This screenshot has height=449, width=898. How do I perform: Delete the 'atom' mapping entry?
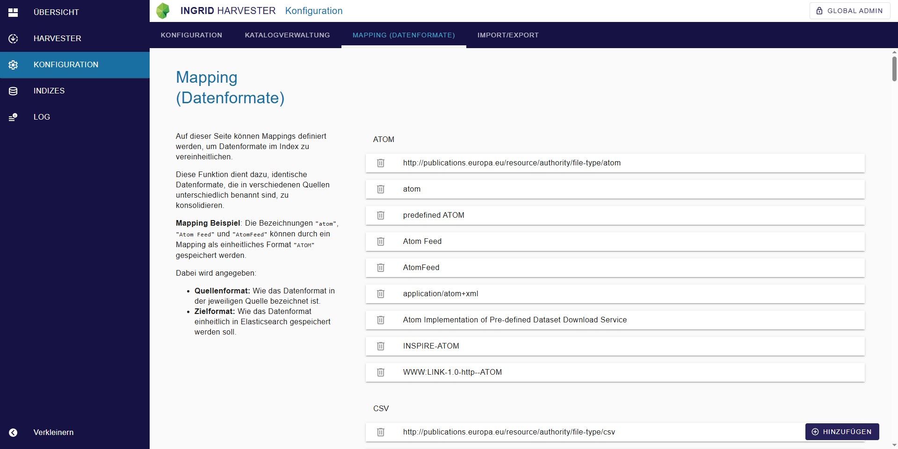coord(381,189)
